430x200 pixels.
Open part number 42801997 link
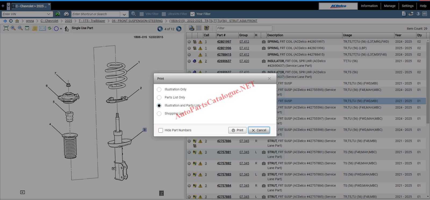[224, 42]
